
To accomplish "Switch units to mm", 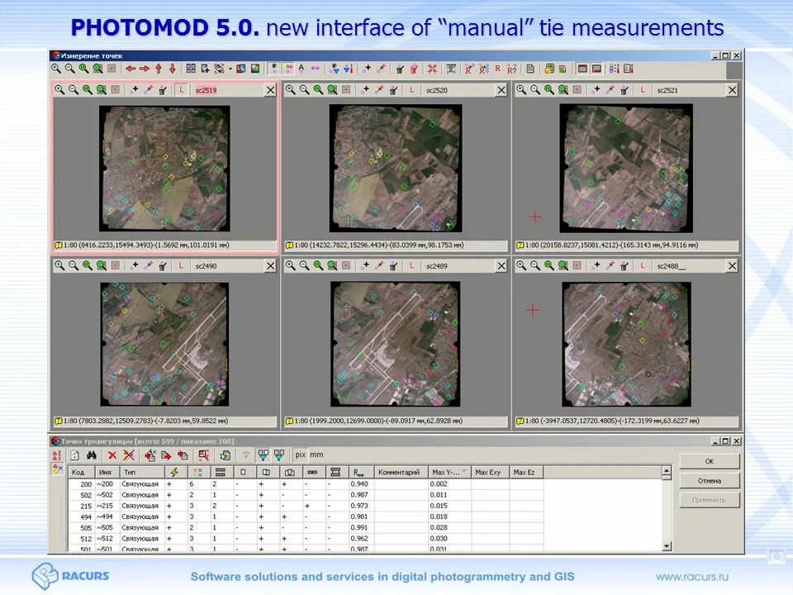I will tap(316, 455).
